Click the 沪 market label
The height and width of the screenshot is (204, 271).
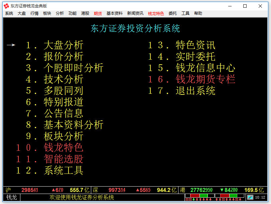tap(8, 190)
